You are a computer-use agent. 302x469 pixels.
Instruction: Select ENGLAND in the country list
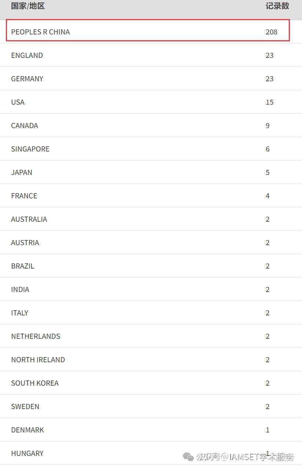tap(27, 55)
